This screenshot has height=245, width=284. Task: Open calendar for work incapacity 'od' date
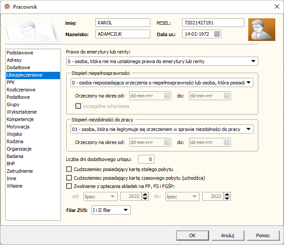167,142
